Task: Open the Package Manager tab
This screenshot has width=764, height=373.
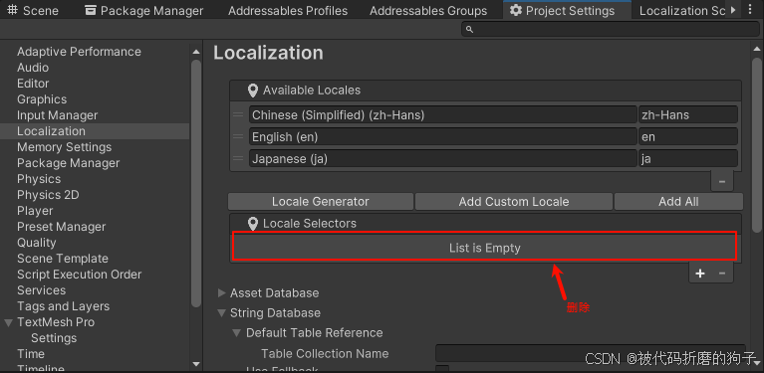Action: click(143, 10)
